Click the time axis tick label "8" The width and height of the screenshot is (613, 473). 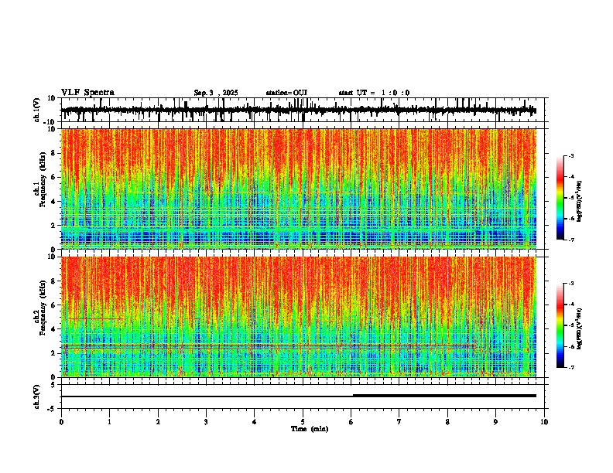tap(447, 421)
